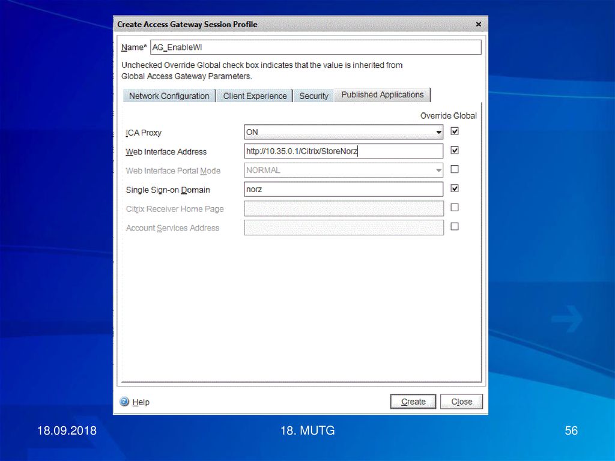Open the Security tab

314,95
